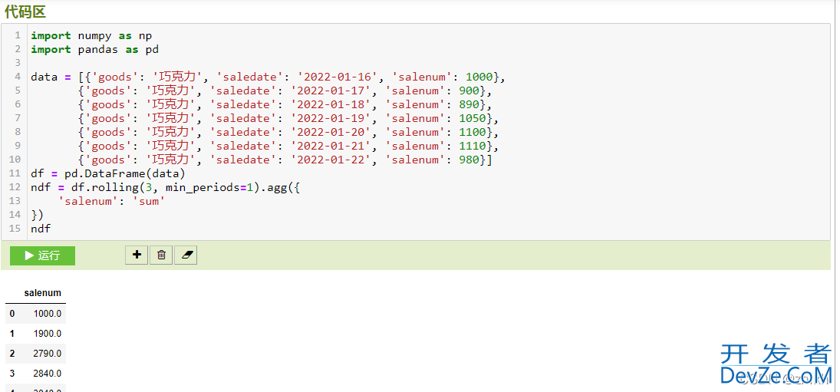Click the line with saledate '2022-01-18'
The height and width of the screenshot is (392, 840).
coord(285,104)
